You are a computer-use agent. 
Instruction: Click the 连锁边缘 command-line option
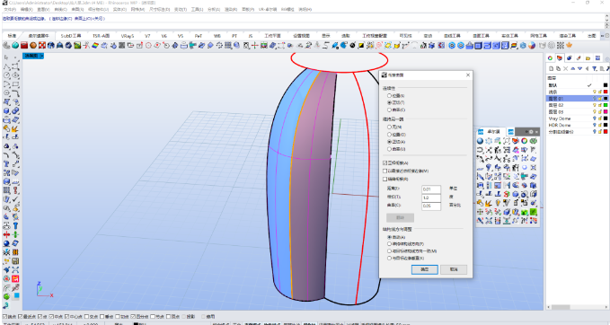click(x=62, y=19)
